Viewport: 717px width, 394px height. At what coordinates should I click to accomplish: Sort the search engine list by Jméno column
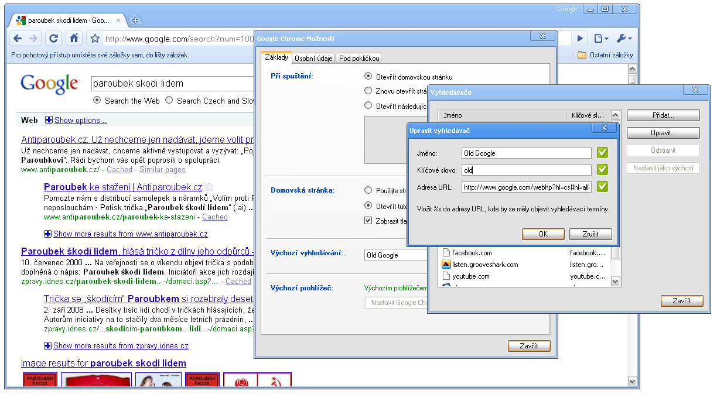pyautogui.click(x=503, y=115)
